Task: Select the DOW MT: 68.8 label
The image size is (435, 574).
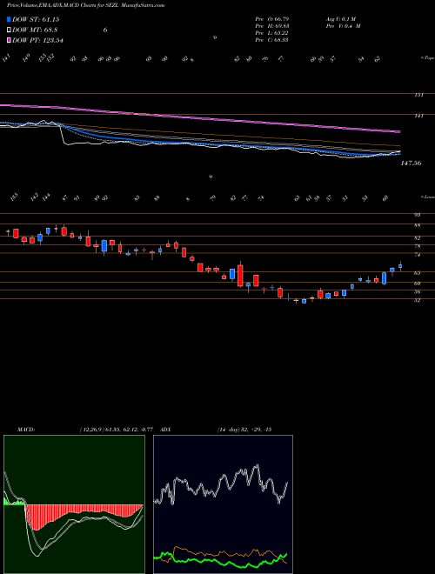Action: pyautogui.click(x=35, y=30)
